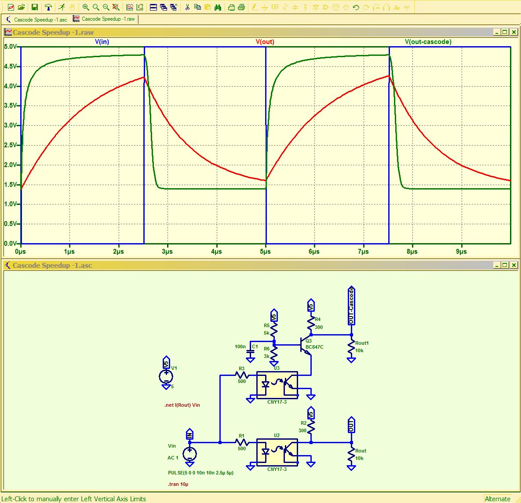521x503 pixels.
Task: Click the Mirror icon
Action: tap(386, 7)
